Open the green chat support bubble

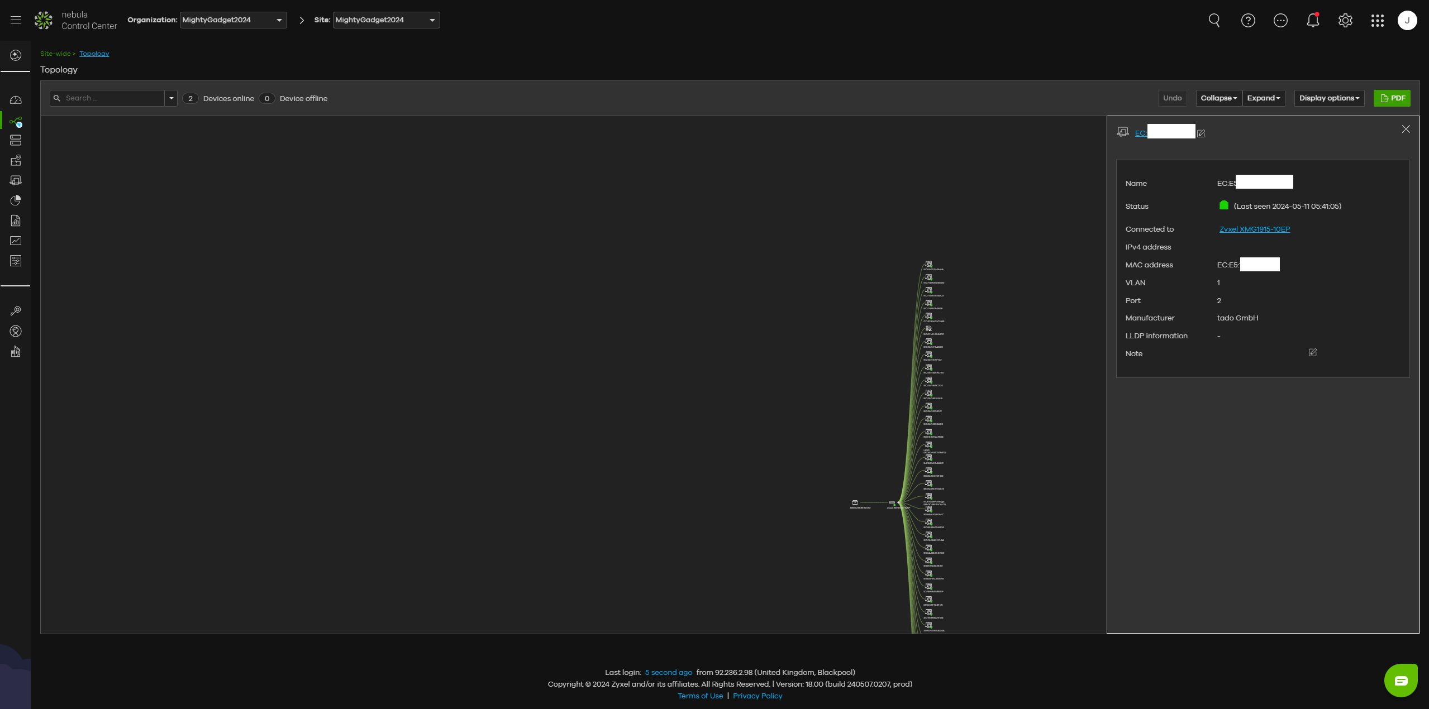pyautogui.click(x=1401, y=680)
